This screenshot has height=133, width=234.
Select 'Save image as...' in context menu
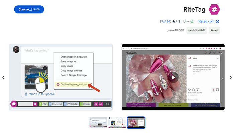coord(69,61)
